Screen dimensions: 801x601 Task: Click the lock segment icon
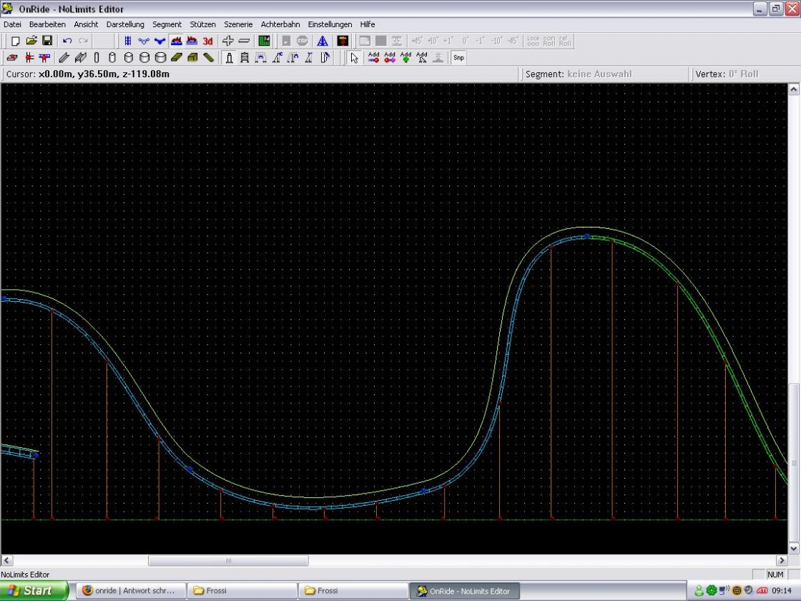(x=533, y=41)
